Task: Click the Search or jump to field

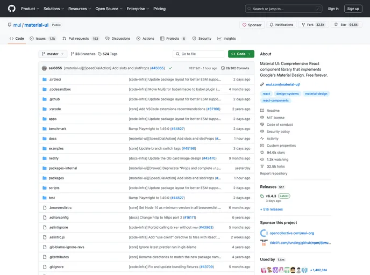Action: pyautogui.click(x=283, y=9)
